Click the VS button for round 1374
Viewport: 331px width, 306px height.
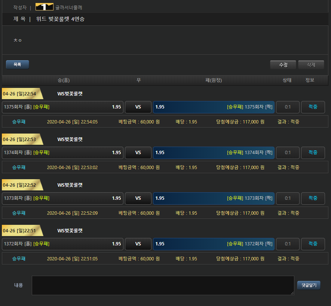138,153
